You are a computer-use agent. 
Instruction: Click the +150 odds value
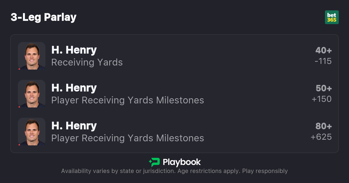coord(321,99)
